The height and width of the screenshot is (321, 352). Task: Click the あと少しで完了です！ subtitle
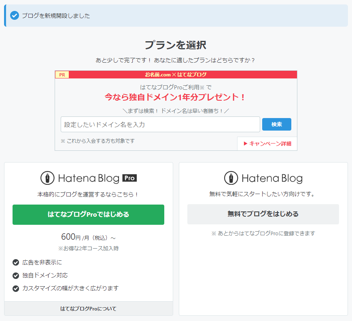(x=176, y=60)
